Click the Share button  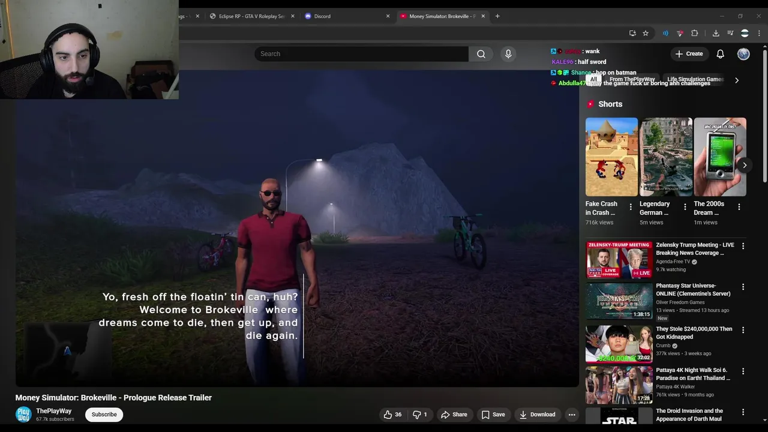[x=454, y=415]
